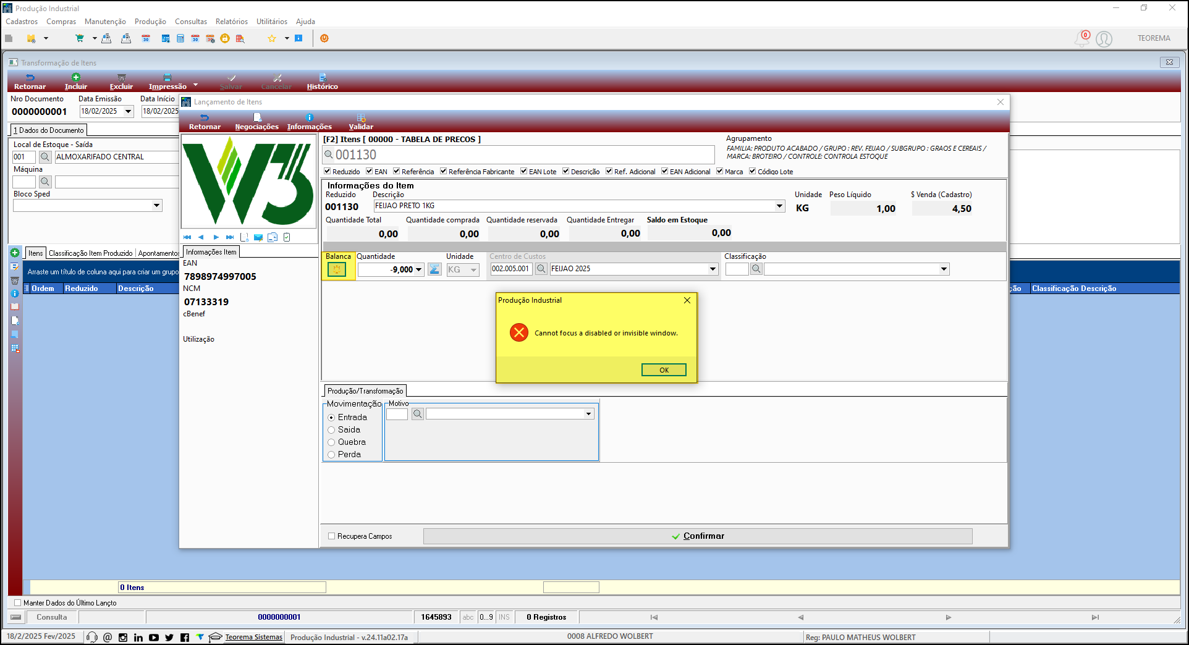Toggle the Reduzido checkbox
This screenshot has height=645, width=1189.
coord(328,171)
